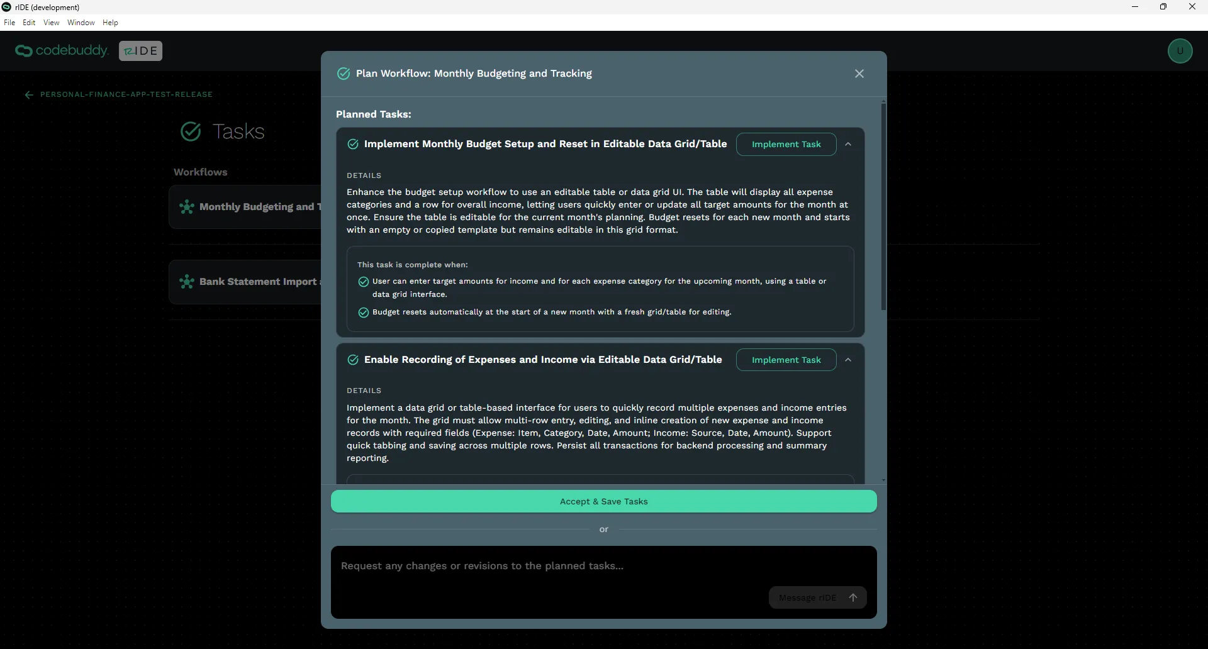1208x649 pixels.
Task: Click the Bank Statement Import workflow icon
Action: tap(187, 282)
